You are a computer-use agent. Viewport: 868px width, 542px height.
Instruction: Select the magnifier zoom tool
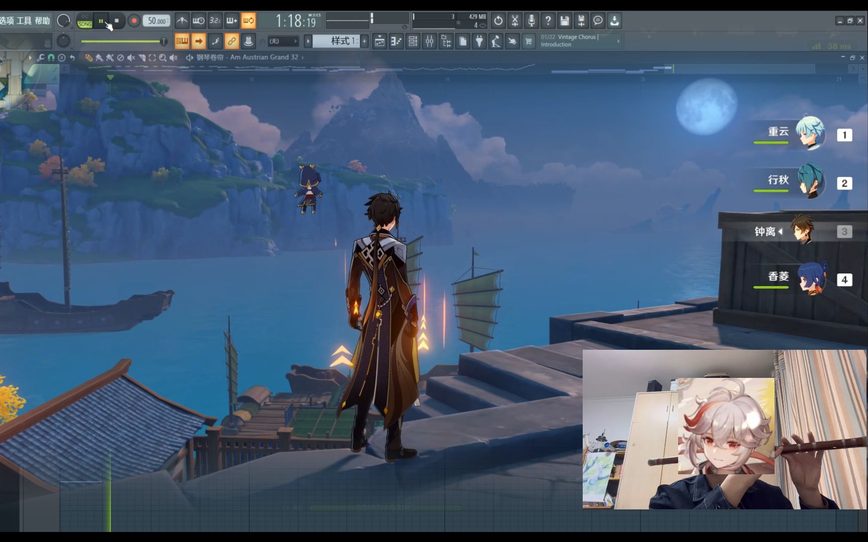point(163,58)
